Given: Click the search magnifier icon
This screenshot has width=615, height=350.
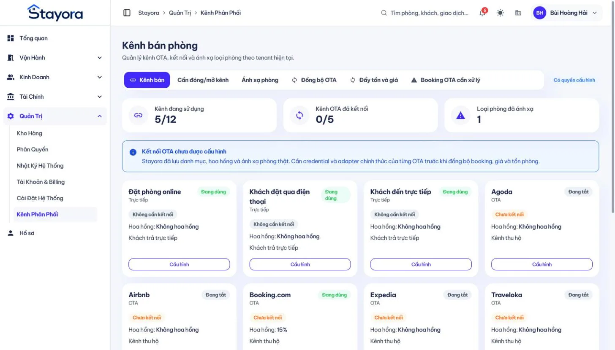Looking at the screenshot, I should coord(384,13).
